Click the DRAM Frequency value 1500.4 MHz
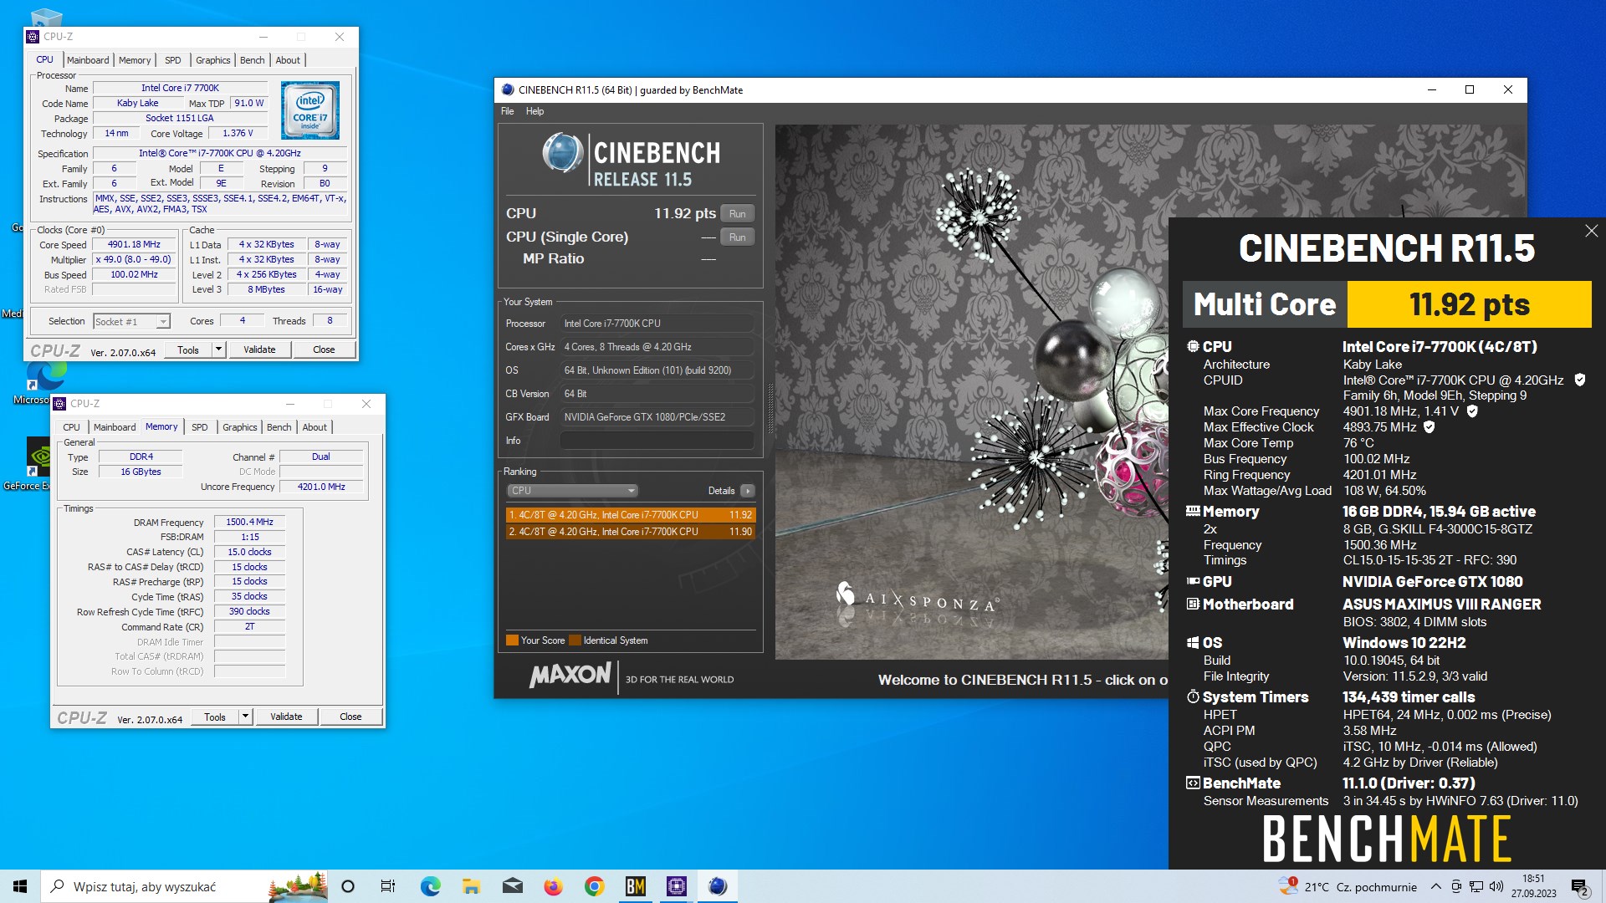The image size is (1606, 903). (x=249, y=522)
